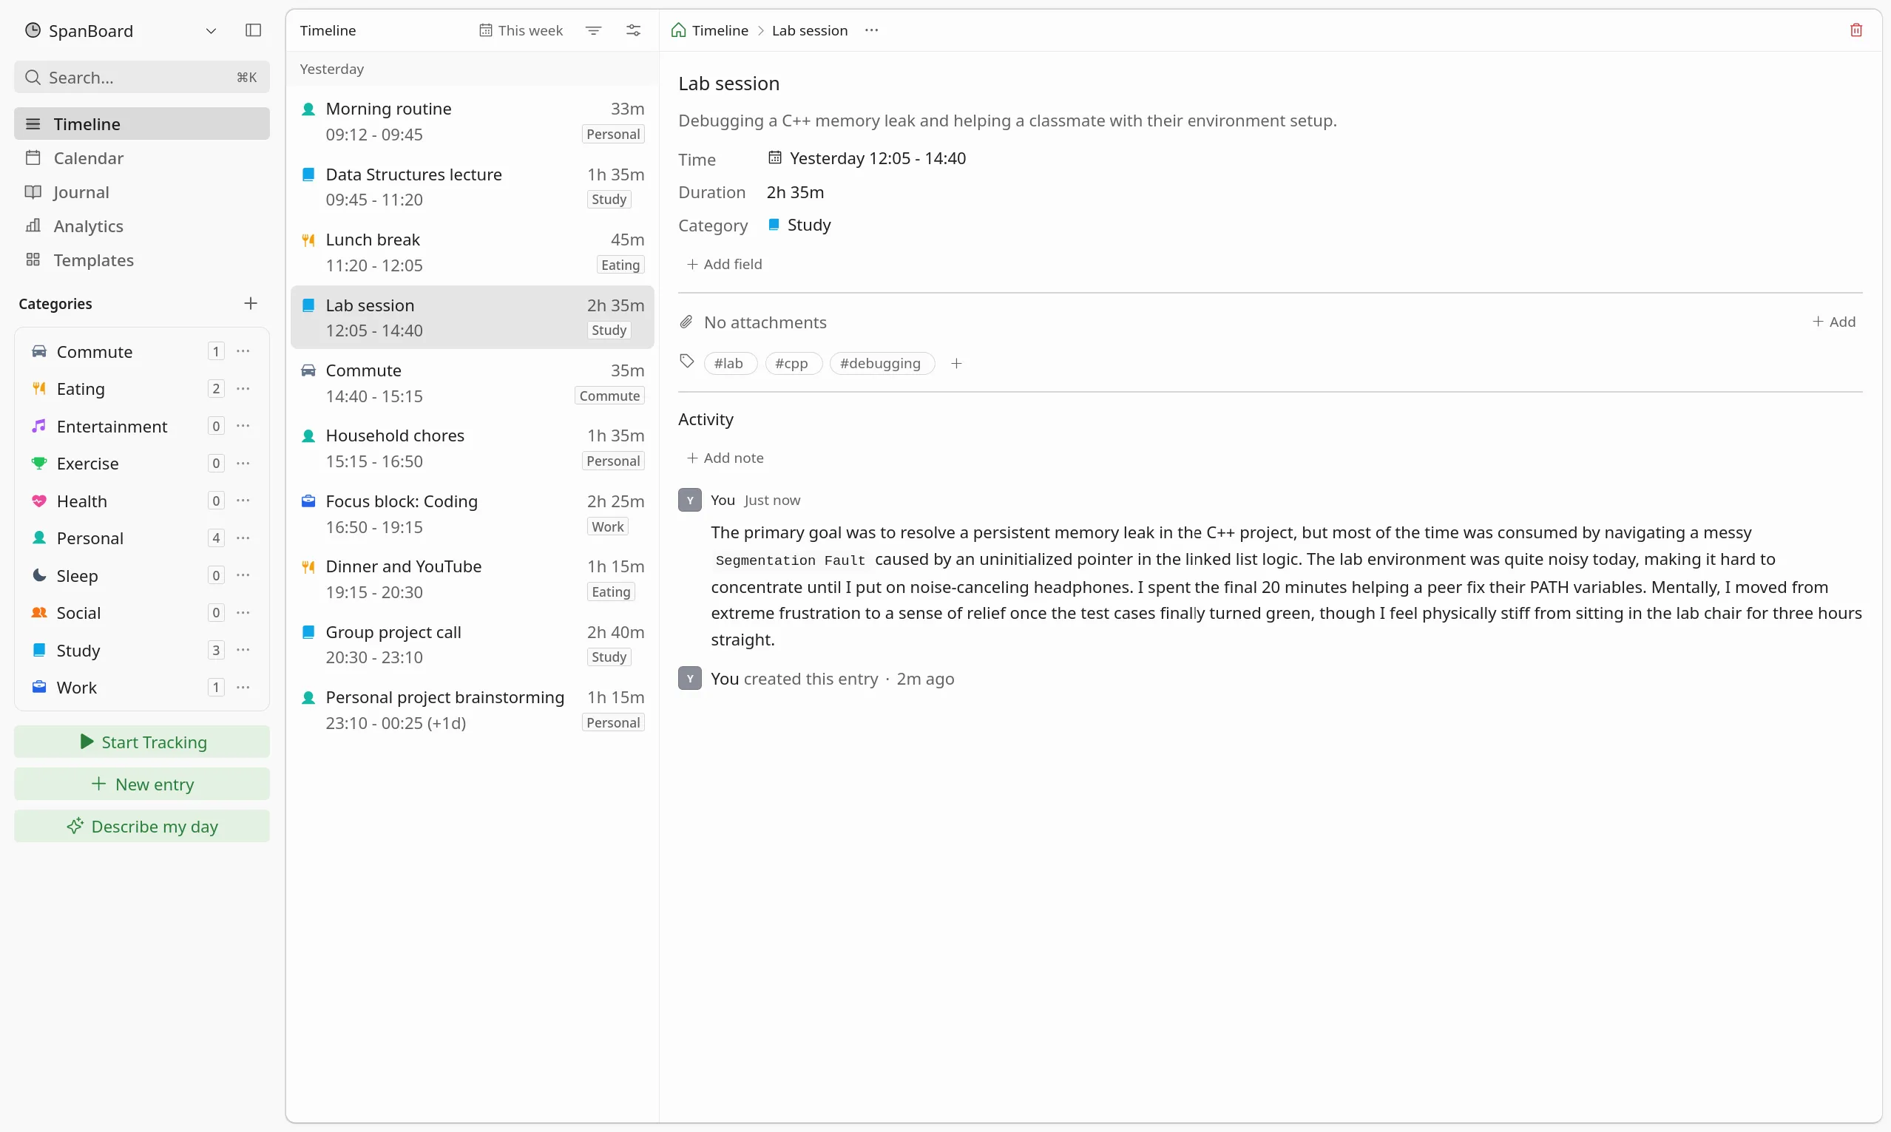The width and height of the screenshot is (1891, 1132).
Task: Open the breadcrumb more options ellipsis
Action: [x=871, y=30]
